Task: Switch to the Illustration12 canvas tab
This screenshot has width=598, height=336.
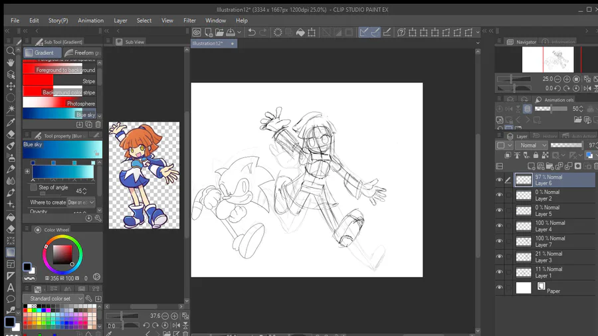Action: click(213, 43)
